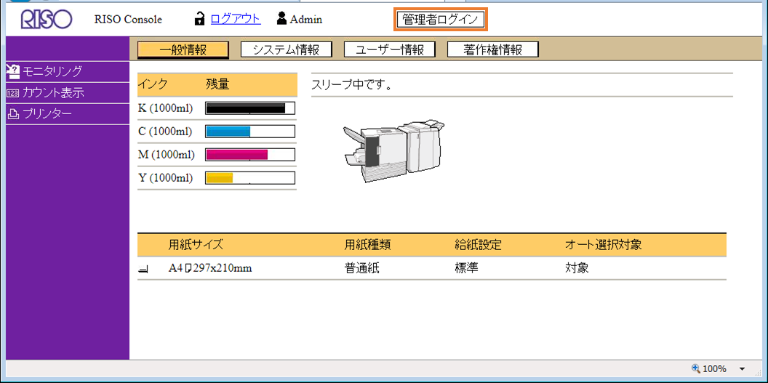The height and width of the screenshot is (383, 768).
Task: Click the RISO Console title text
Action: click(x=128, y=20)
